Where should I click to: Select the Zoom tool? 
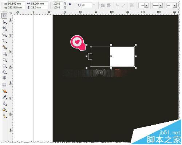coord(4,35)
